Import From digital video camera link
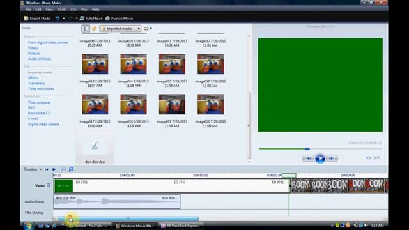Viewport: 409px width, 230px height. pyautogui.click(x=48, y=43)
